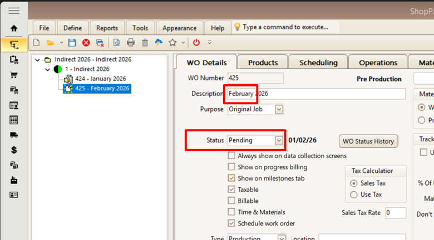434x240 pixels.
Task: Enable the Billable checkbox
Action: click(231, 201)
